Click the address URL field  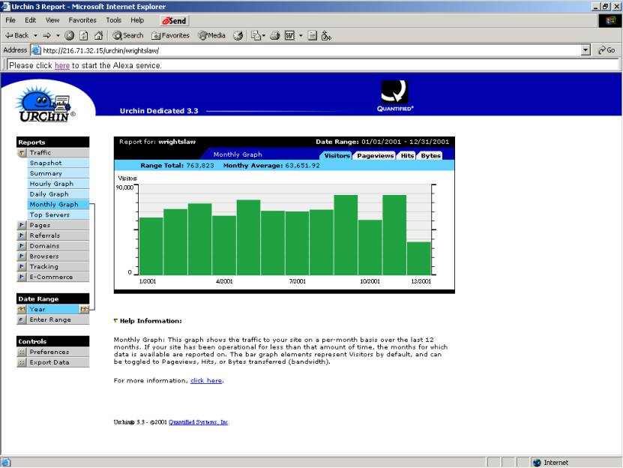coord(300,50)
